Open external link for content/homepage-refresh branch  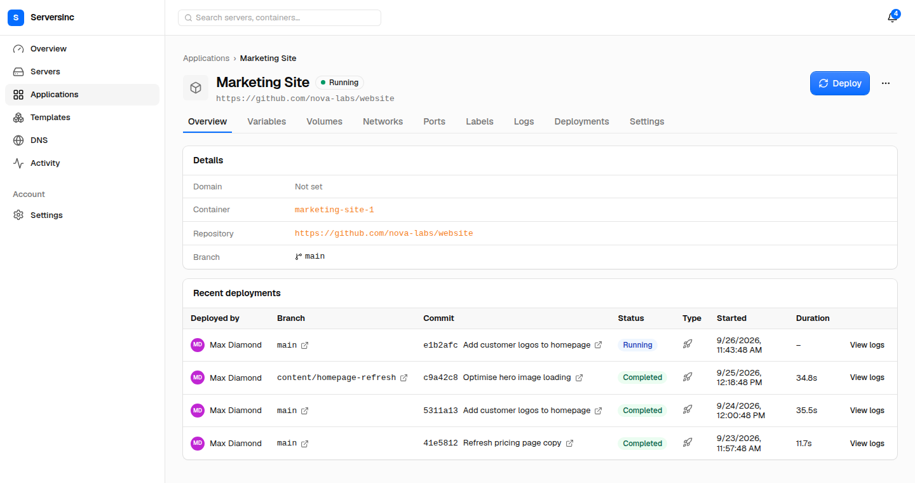pos(403,378)
